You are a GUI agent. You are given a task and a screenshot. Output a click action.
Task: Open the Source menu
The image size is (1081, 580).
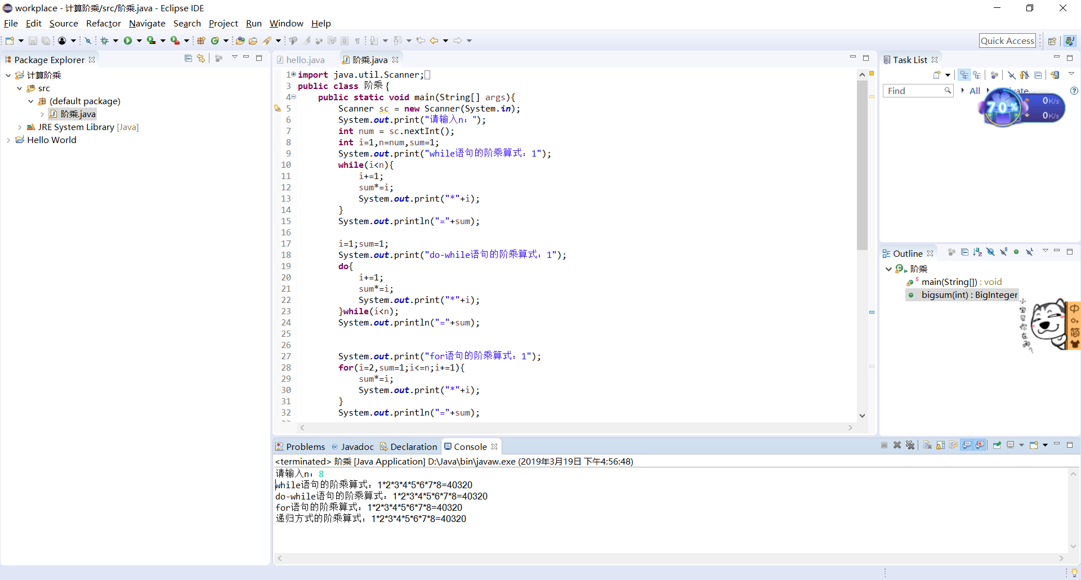(64, 24)
